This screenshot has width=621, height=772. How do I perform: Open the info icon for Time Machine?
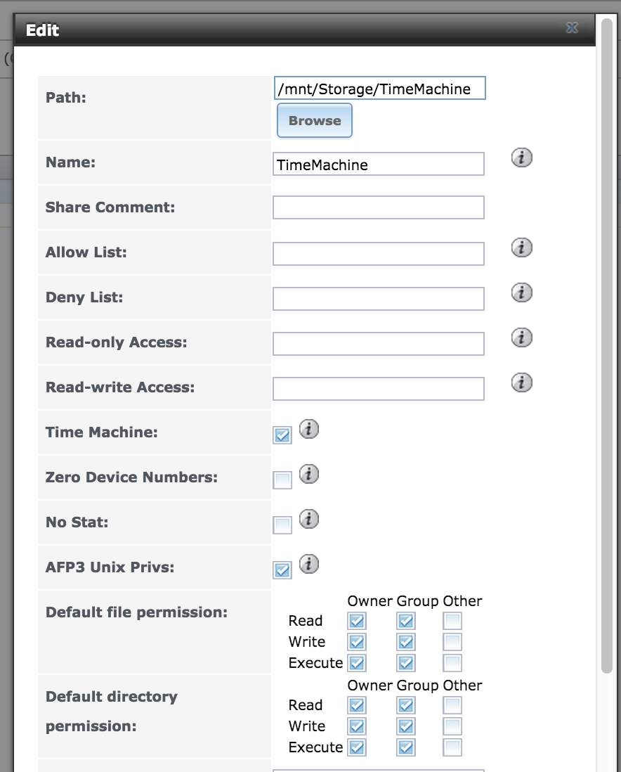(x=309, y=429)
